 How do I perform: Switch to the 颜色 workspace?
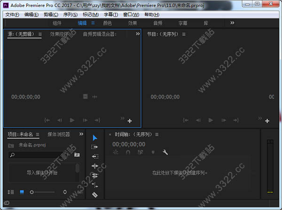[x=107, y=23]
